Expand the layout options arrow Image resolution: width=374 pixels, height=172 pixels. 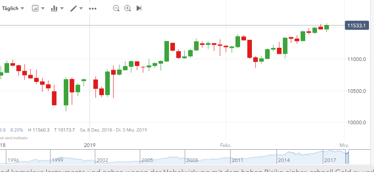(43, 8)
